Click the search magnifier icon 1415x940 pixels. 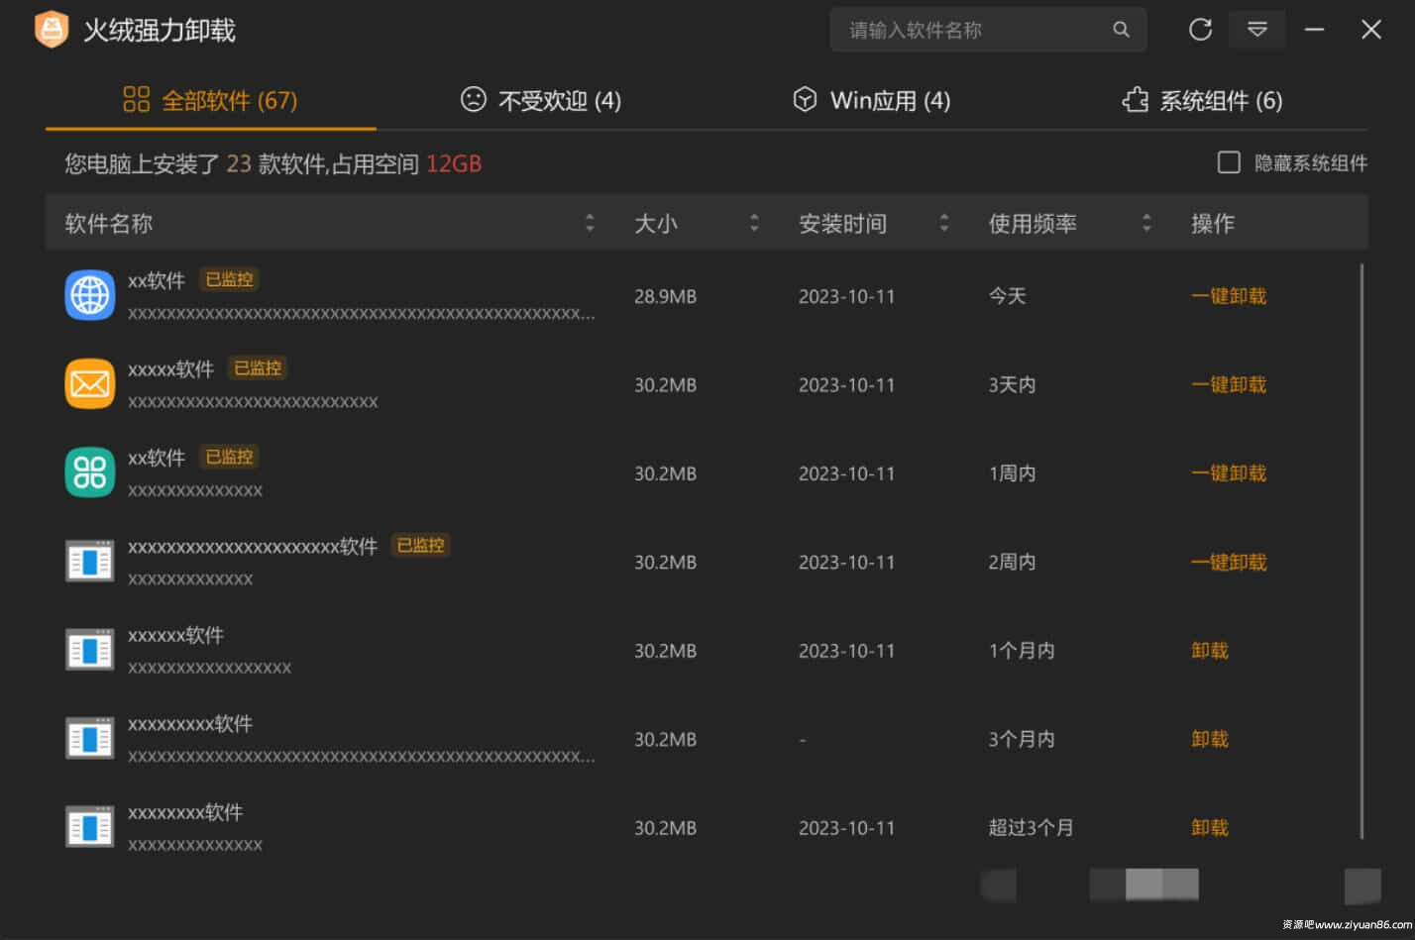tap(1121, 30)
